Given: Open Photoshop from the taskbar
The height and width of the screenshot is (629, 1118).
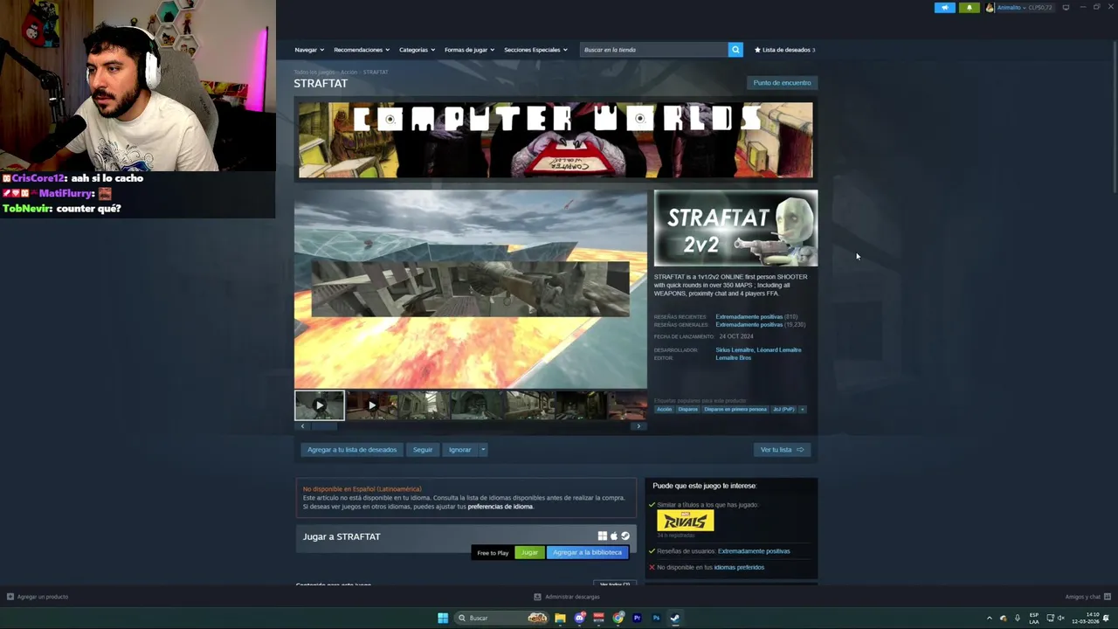Looking at the screenshot, I should point(656,618).
